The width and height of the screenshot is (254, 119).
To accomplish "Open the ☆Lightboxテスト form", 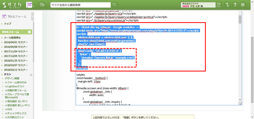I will pyautogui.click(x=15, y=86).
